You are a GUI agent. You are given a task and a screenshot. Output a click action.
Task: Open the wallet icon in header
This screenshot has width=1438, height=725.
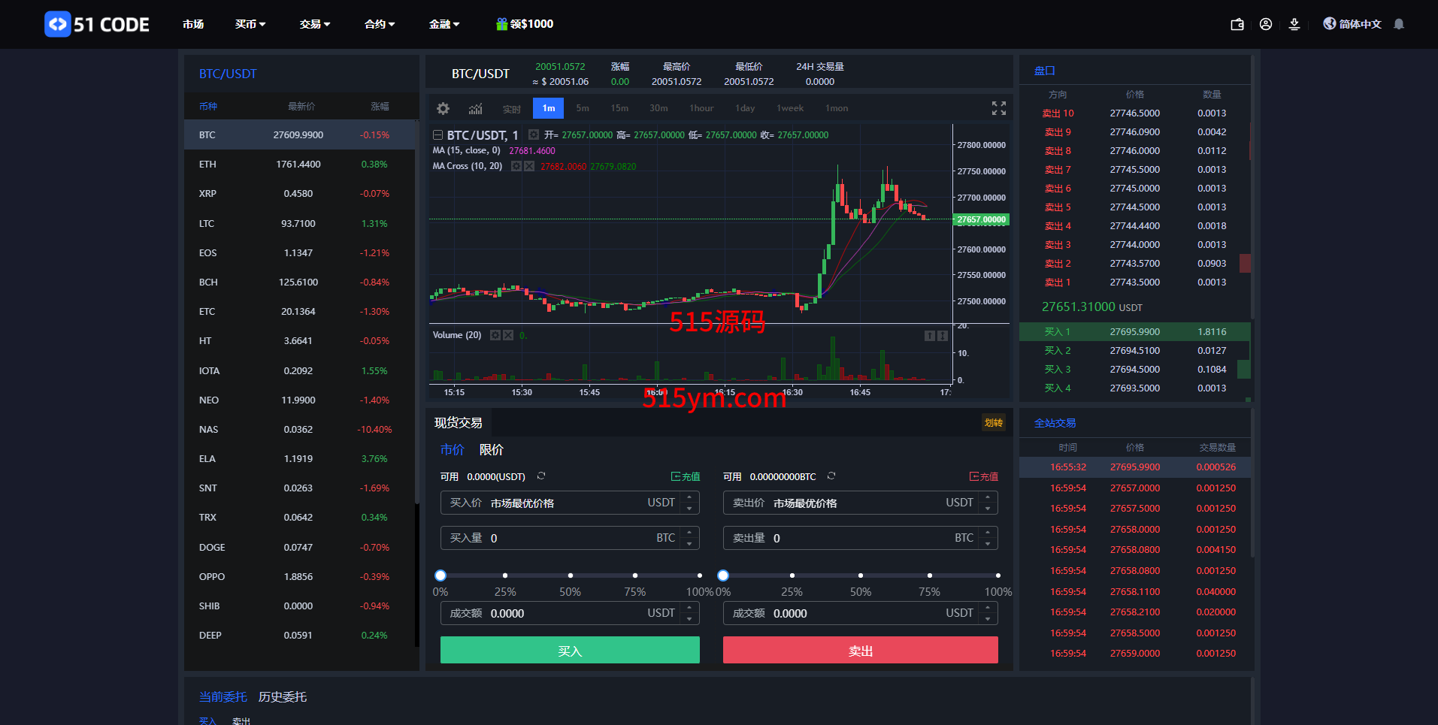click(x=1237, y=24)
